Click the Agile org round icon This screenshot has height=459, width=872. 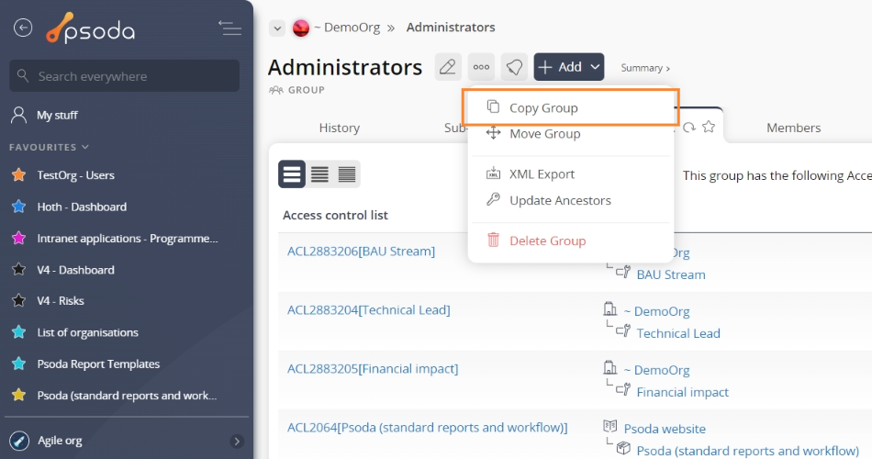pos(19,441)
